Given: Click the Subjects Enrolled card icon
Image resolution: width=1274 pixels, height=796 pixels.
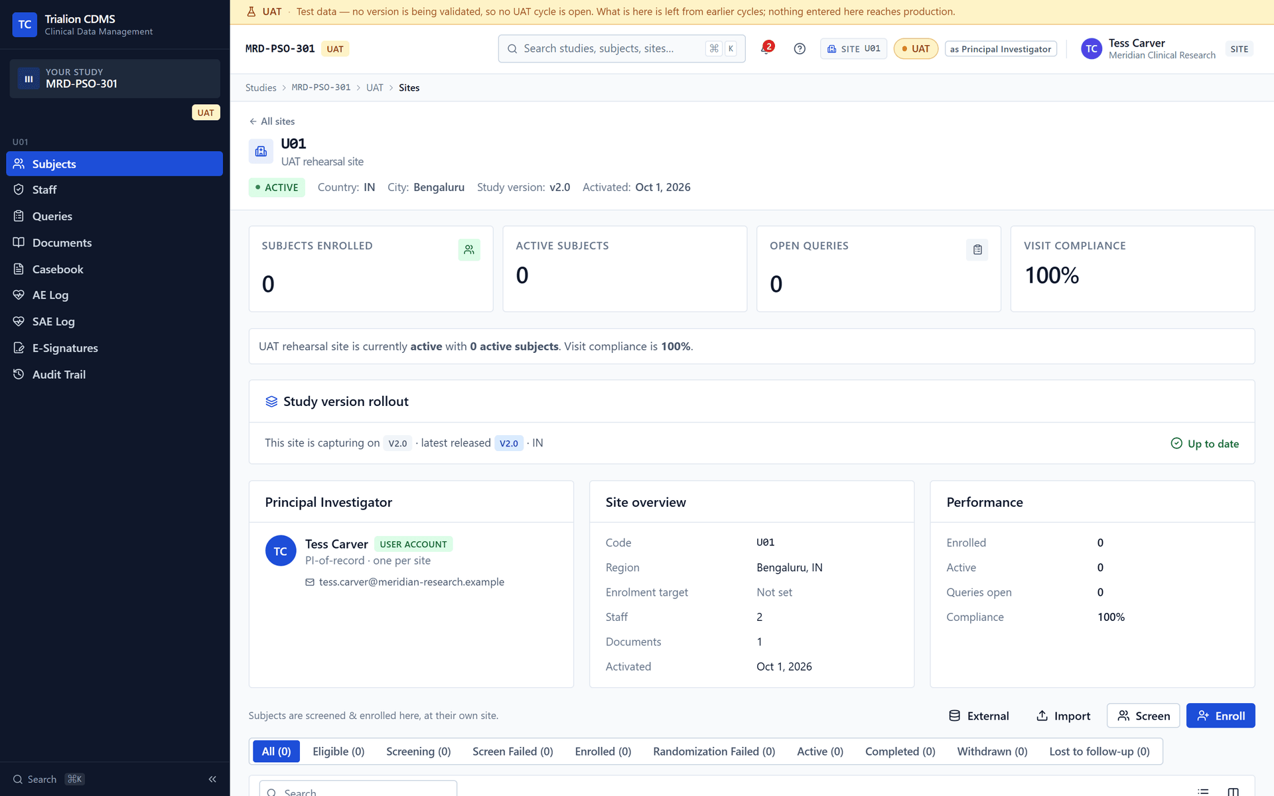Looking at the screenshot, I should pos(469,249).
